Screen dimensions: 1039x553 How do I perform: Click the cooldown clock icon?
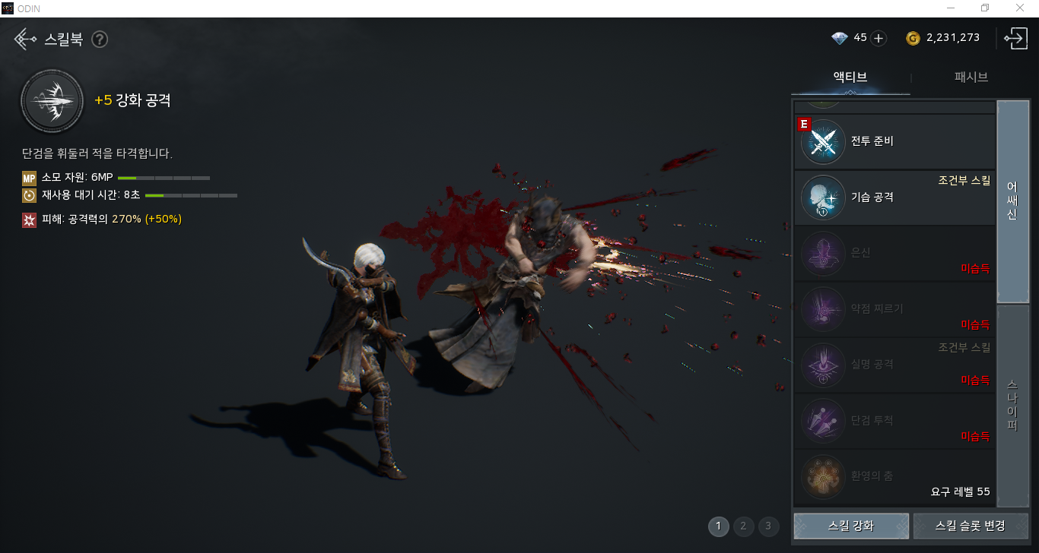29,195
